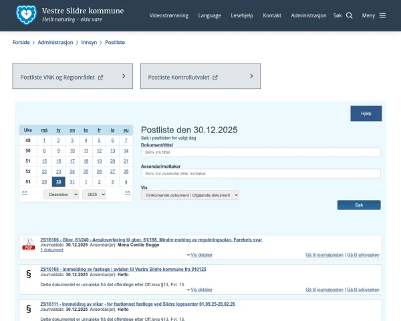
Task: Open the Language menu item
Action: [209, 15]
